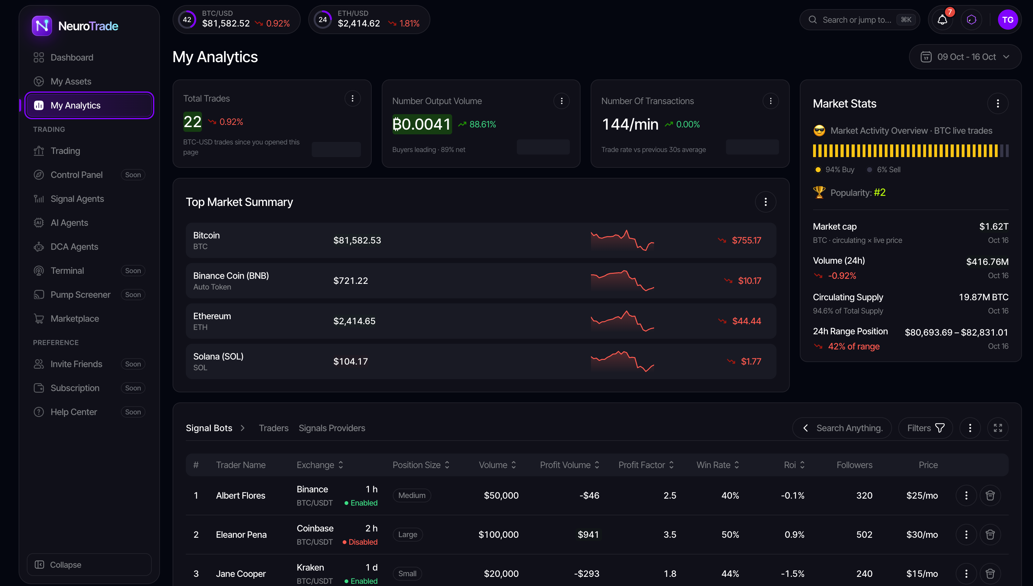Open the ETH/USD ticker pill
The image size is (1033, 586).
coord(369,20)
